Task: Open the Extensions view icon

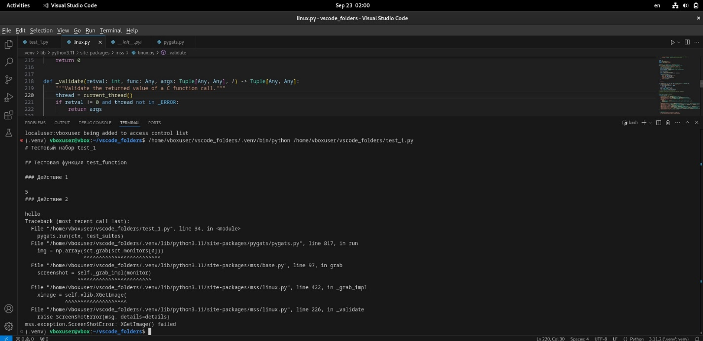Action: tap(8, 115)
